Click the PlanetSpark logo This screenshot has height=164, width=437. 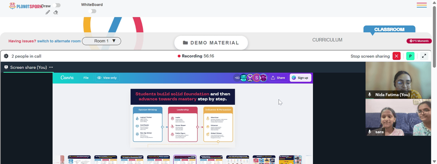[x=26, y=6]
